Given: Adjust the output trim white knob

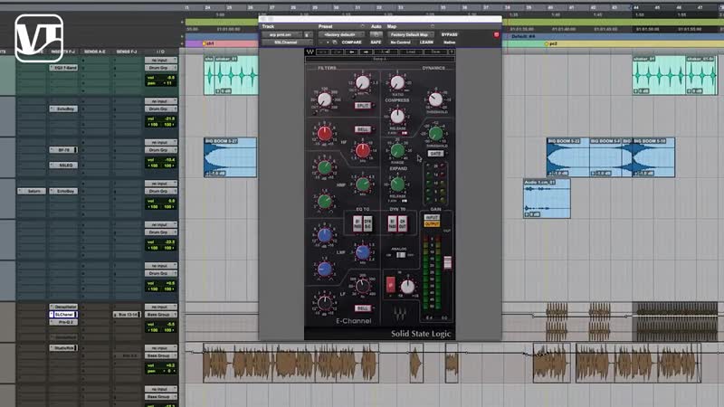Looking at the screenshot, I should pos(407,287).
